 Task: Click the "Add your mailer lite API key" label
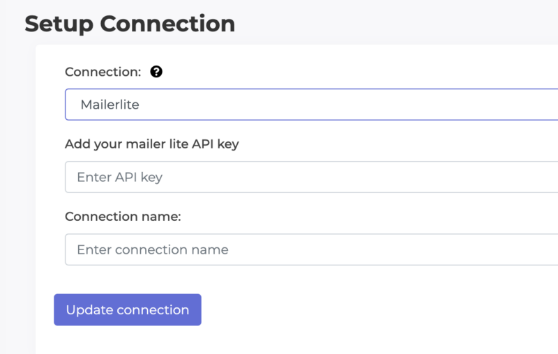tap(152, 144)
